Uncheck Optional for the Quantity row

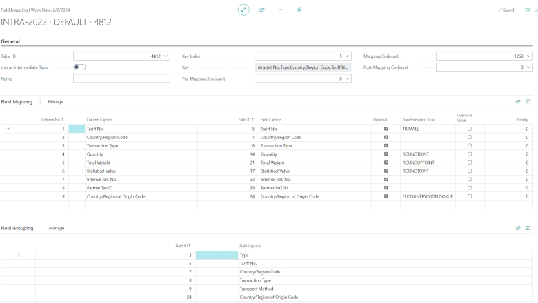(x=386, y=154)
